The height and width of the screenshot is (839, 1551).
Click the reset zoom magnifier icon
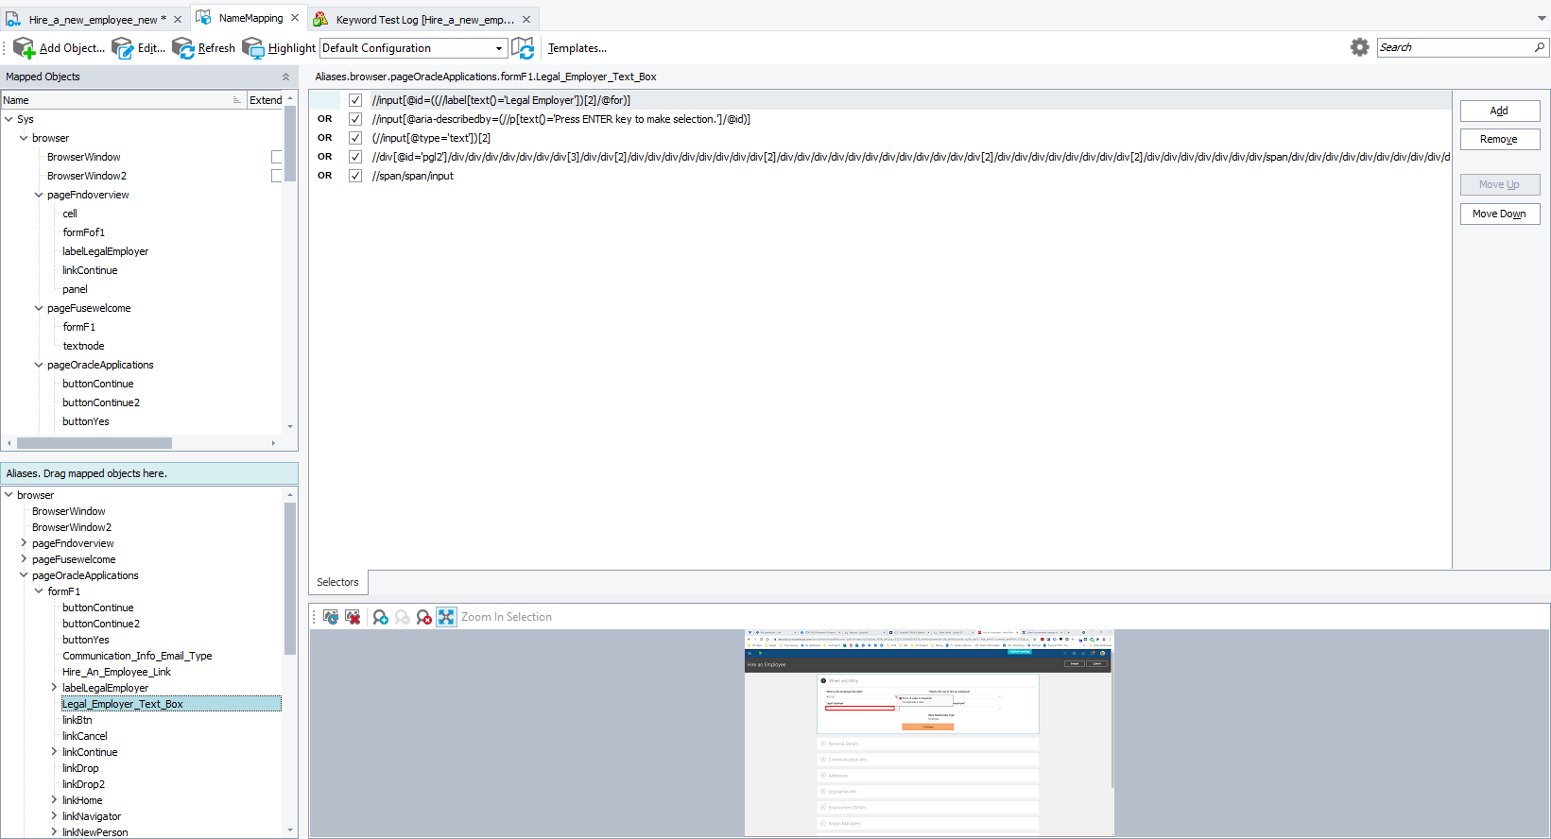[423, 617]
